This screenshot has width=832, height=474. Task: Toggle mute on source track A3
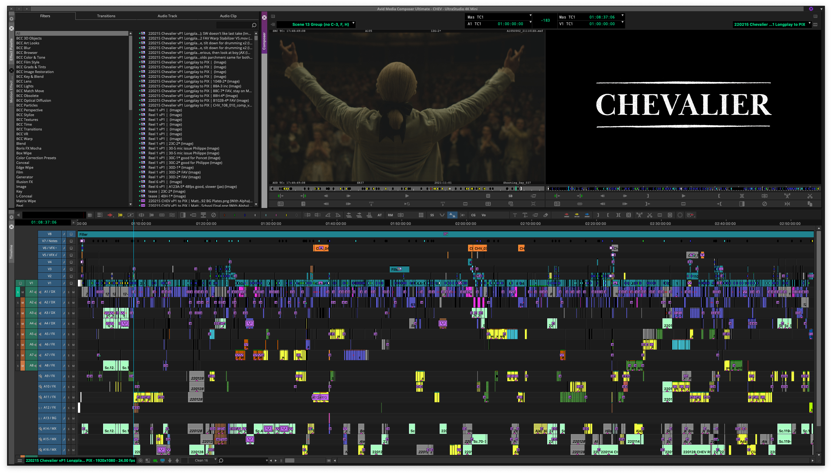23,313
